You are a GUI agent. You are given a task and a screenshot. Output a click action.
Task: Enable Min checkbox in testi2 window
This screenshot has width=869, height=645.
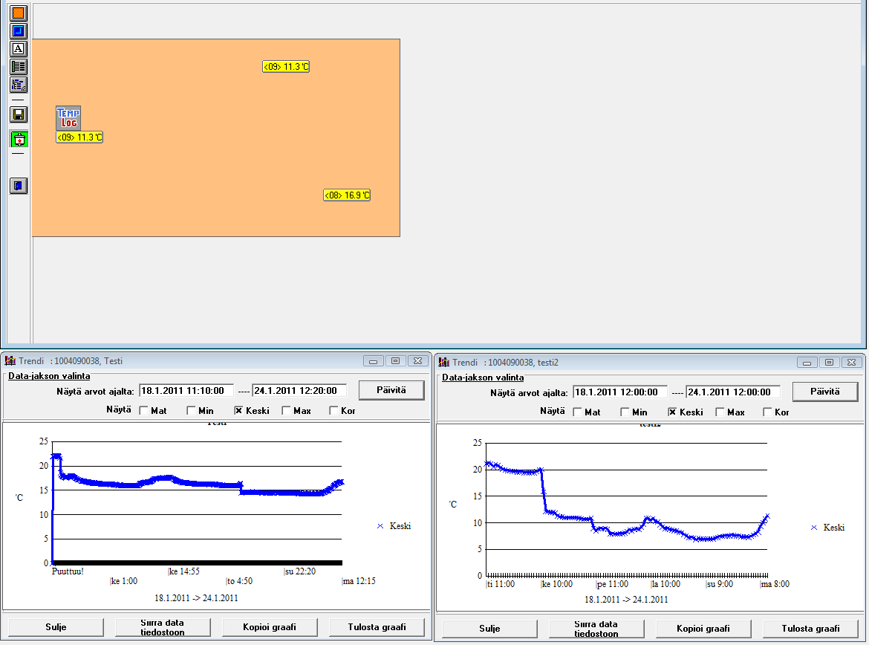[625, 412]
